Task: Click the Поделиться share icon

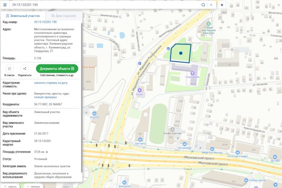Action: 24,69
